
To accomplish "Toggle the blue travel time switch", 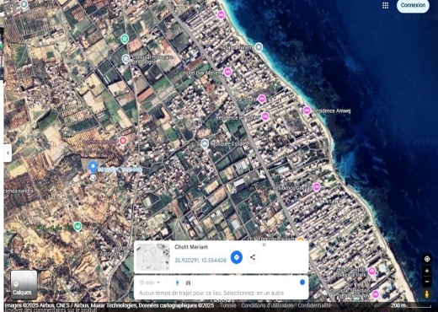I will (302, 282).
